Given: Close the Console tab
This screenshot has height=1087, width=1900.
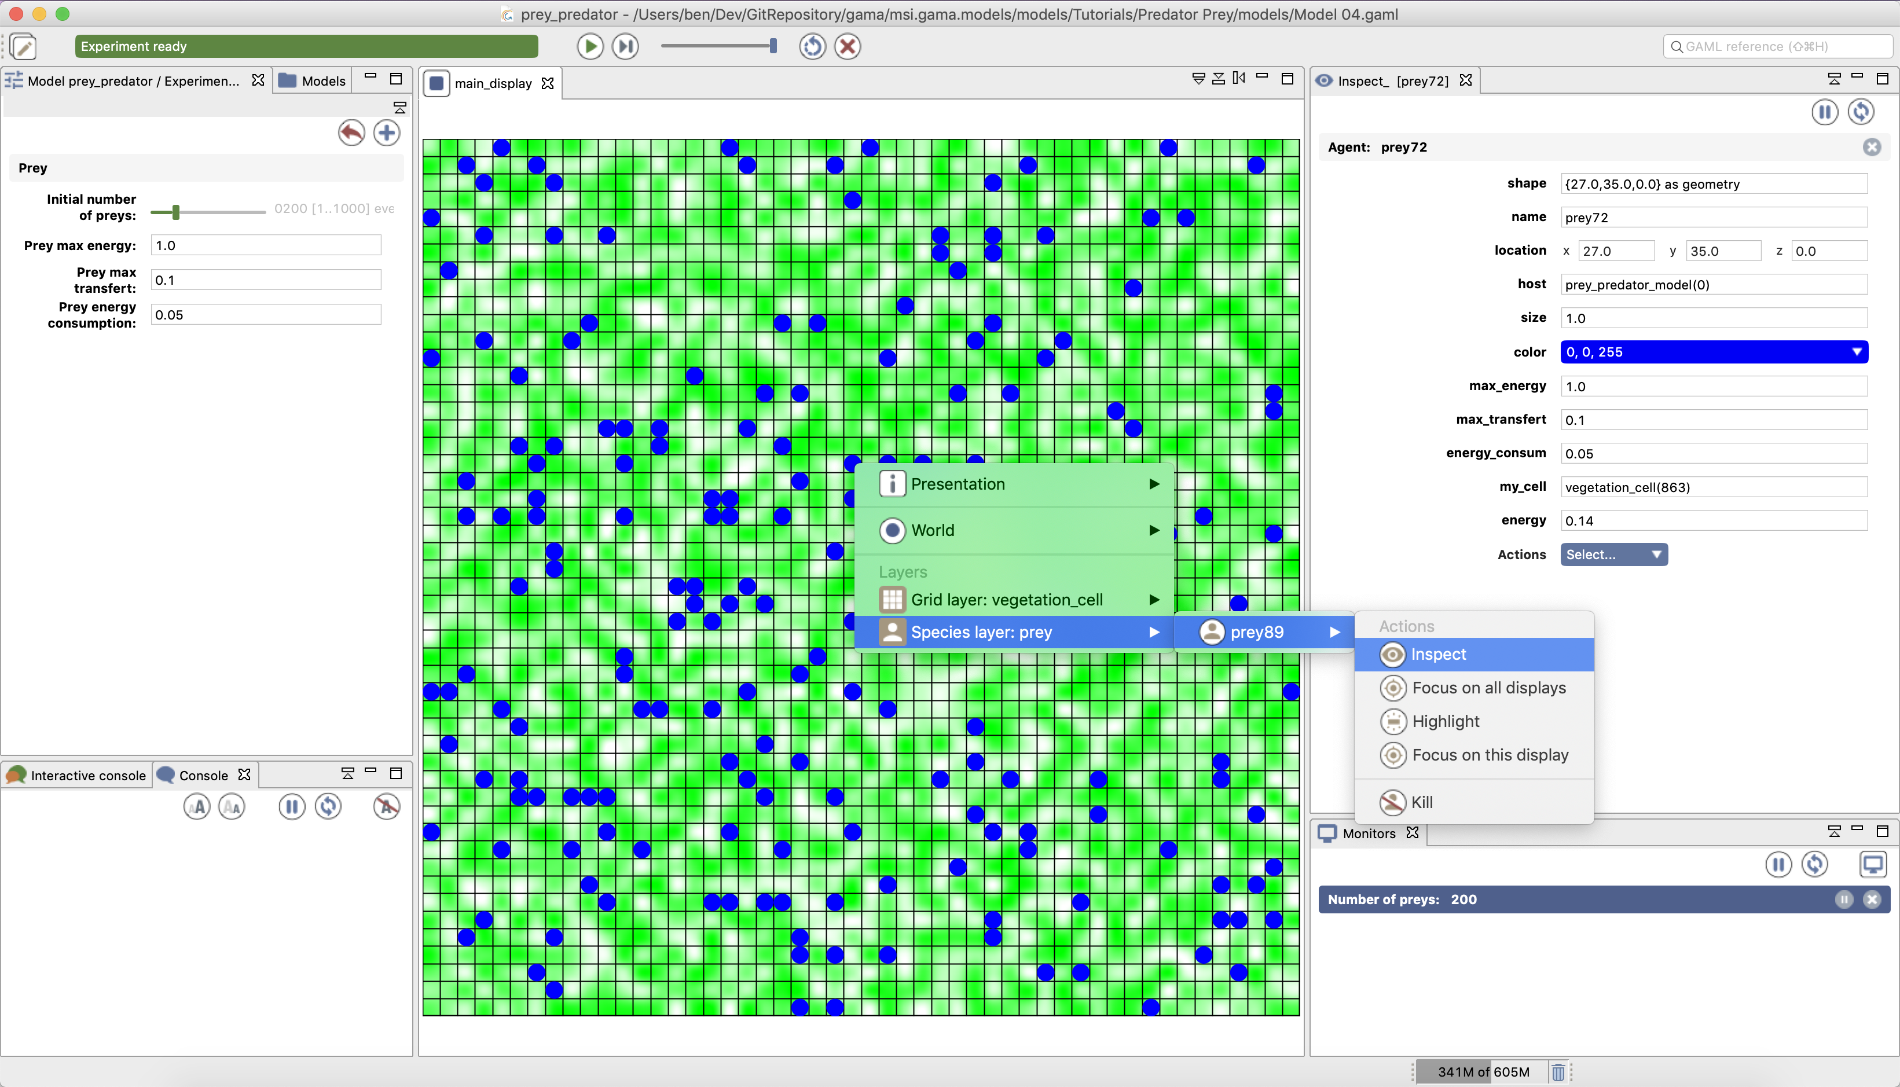Looking at the screenshot, I should (x=244, y=775).
